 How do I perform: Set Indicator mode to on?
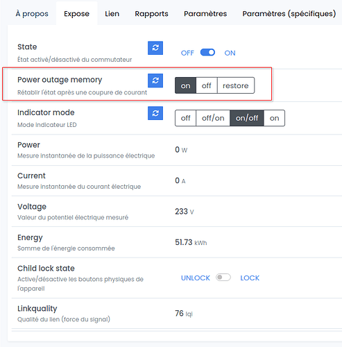[274, 118]
